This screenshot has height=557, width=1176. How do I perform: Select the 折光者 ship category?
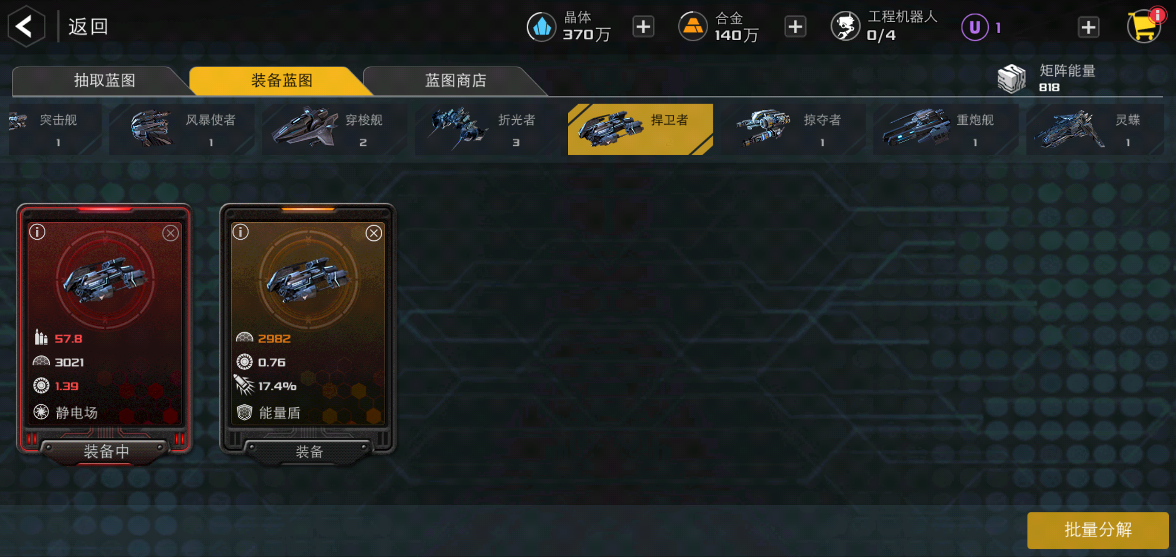(487, 129)
